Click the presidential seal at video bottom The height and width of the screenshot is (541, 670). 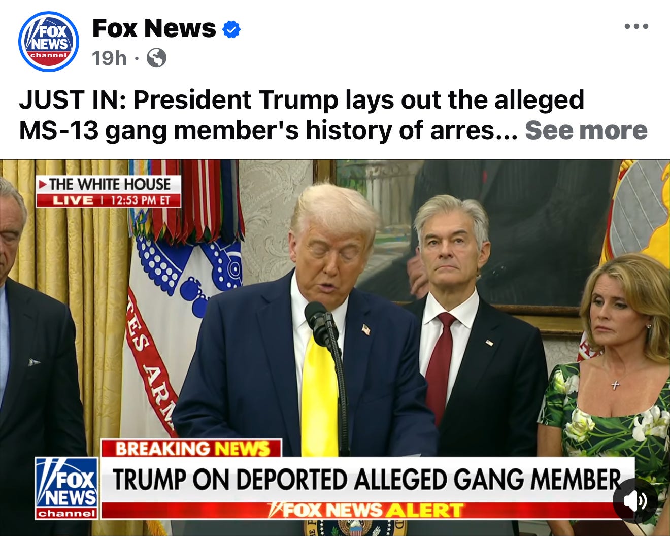pos(355,527)
